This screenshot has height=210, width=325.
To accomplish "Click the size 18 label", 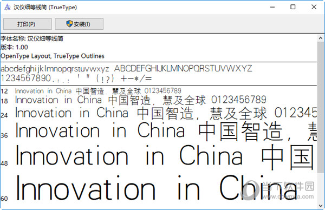I will click(x=4, y=101).
